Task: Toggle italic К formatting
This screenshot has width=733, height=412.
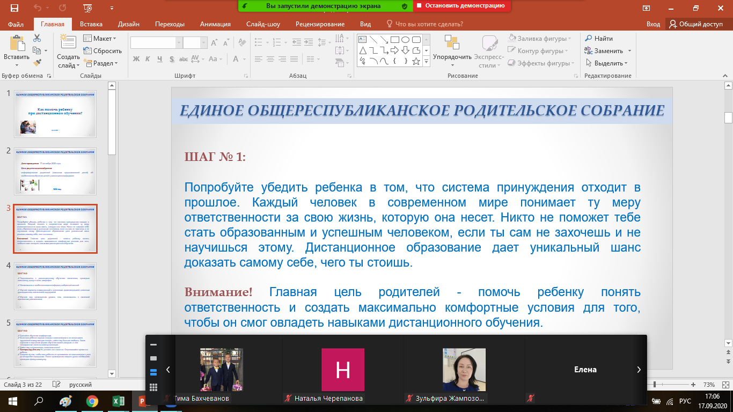Action: 148,59
